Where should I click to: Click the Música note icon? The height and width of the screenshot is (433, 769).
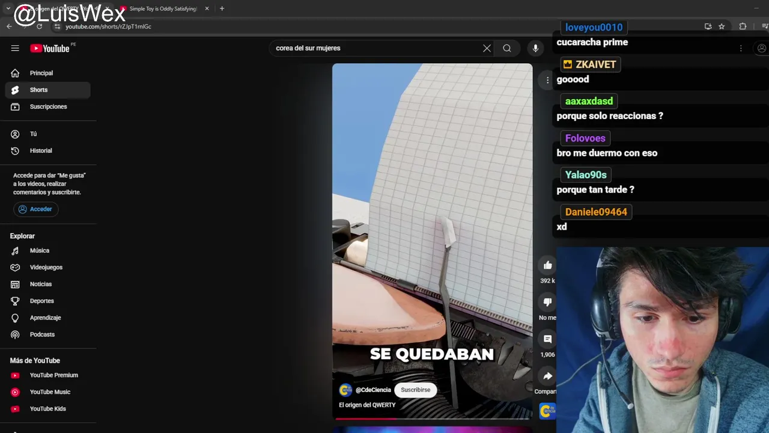click(15, 250)
